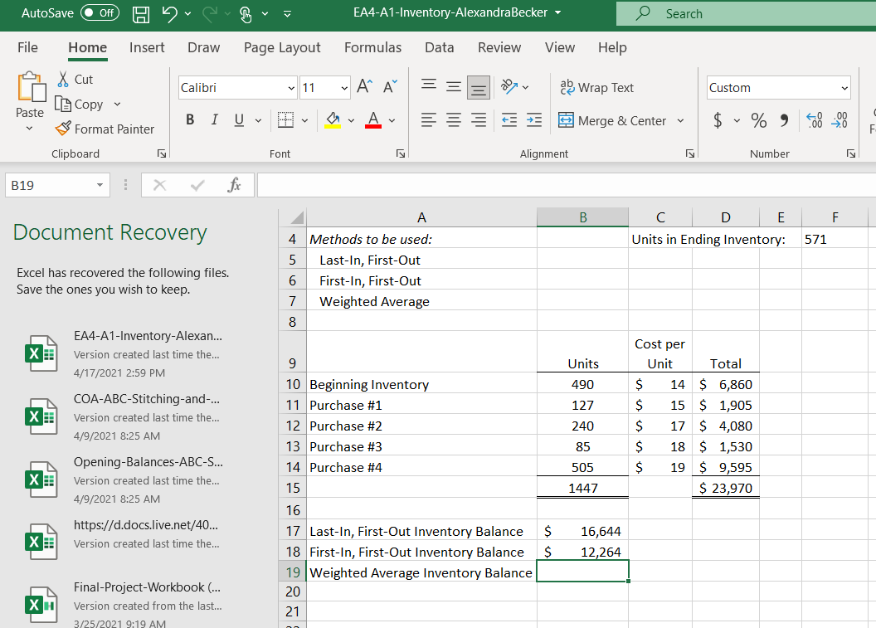Open the font name Calibri dropdown

coord(291,88)
